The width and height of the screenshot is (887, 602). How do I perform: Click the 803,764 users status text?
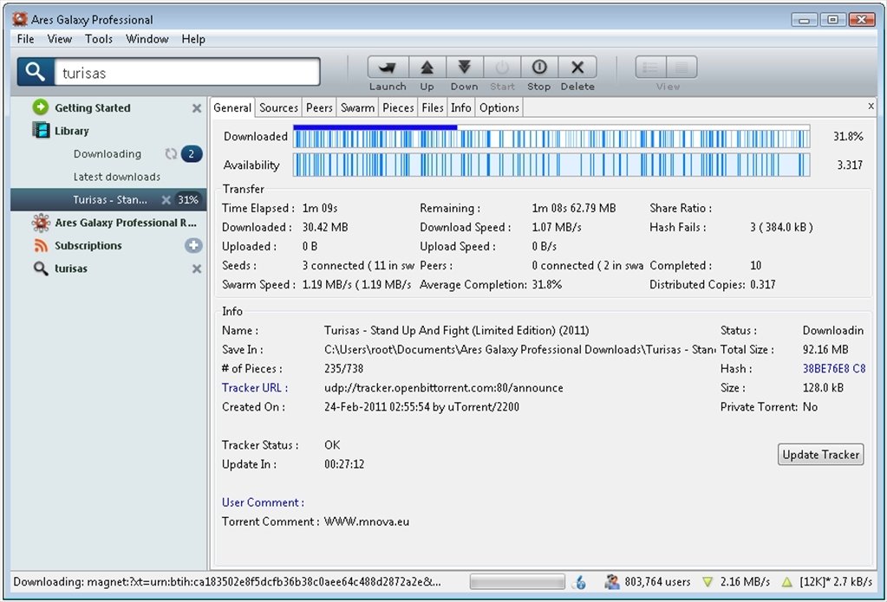coord(657,582)
